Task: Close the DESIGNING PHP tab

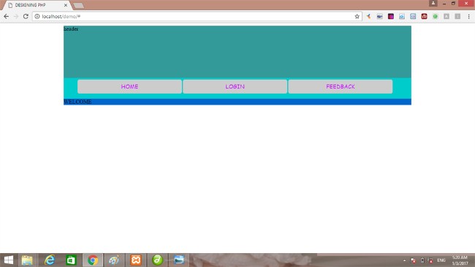Action: (x=66, y=5)
